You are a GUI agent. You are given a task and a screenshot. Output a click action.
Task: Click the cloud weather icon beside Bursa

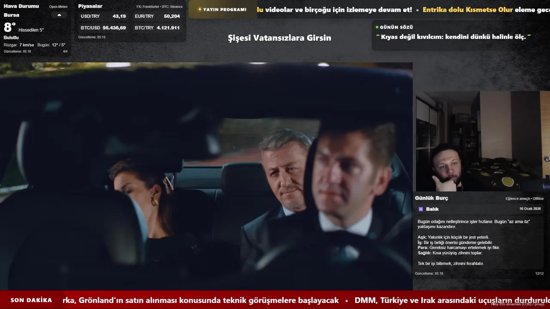coord(59,15)
